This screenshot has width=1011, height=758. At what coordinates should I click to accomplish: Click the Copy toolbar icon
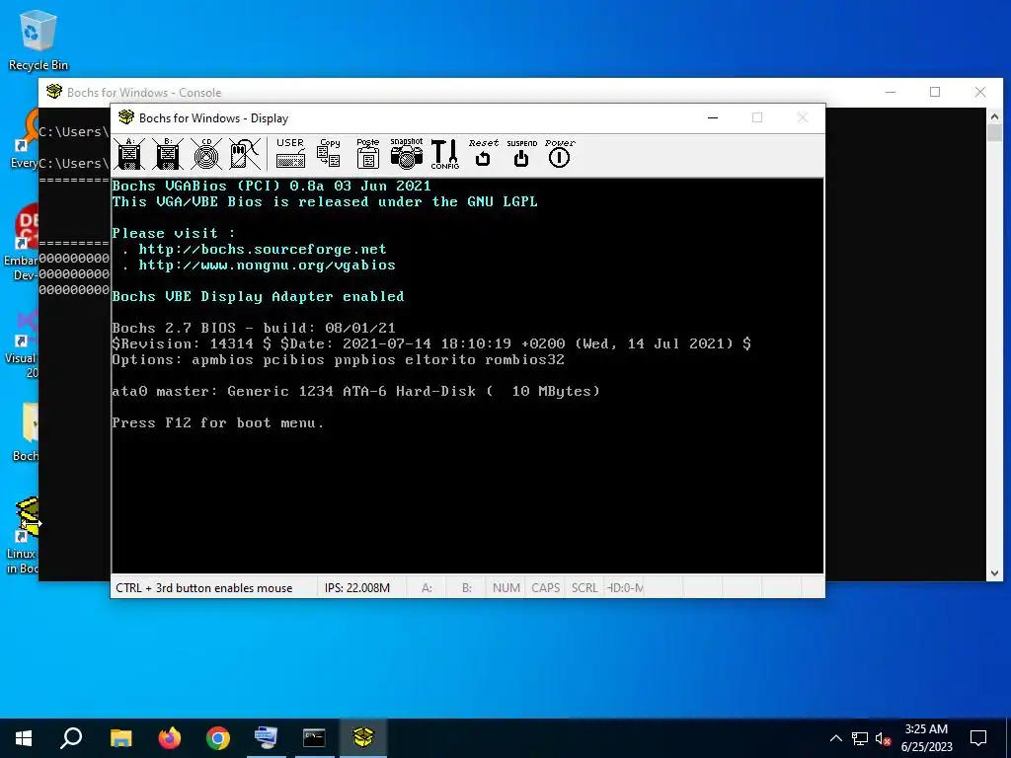[x=329, y=153]
